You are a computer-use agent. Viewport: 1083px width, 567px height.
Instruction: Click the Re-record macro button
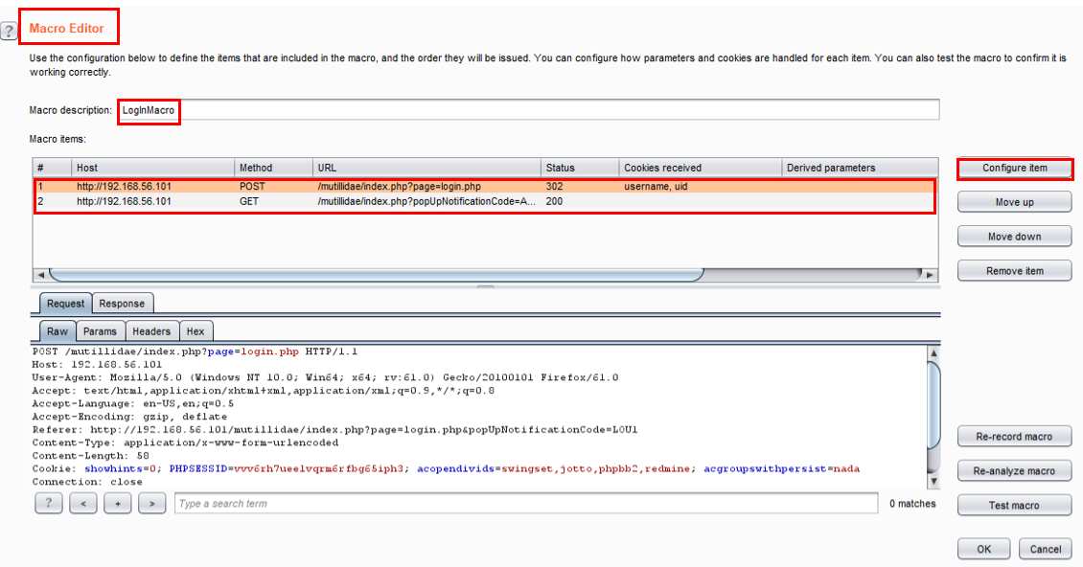point(1015,437)
